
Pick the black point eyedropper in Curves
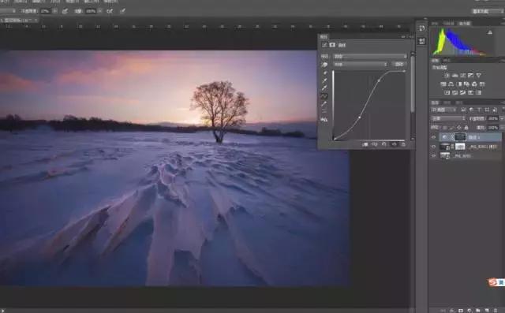click(324, 73)
